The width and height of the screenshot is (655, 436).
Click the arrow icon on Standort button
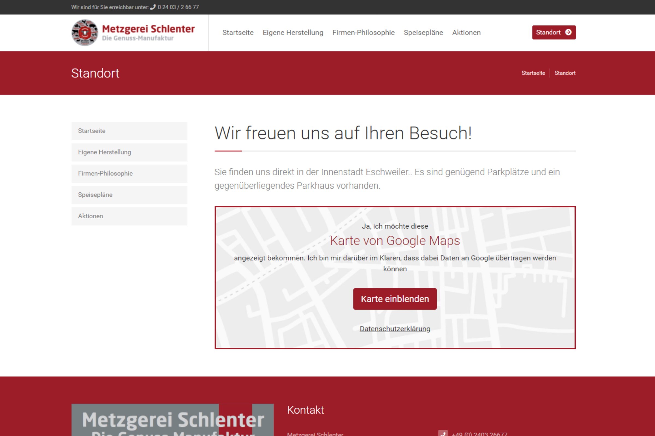568,32
